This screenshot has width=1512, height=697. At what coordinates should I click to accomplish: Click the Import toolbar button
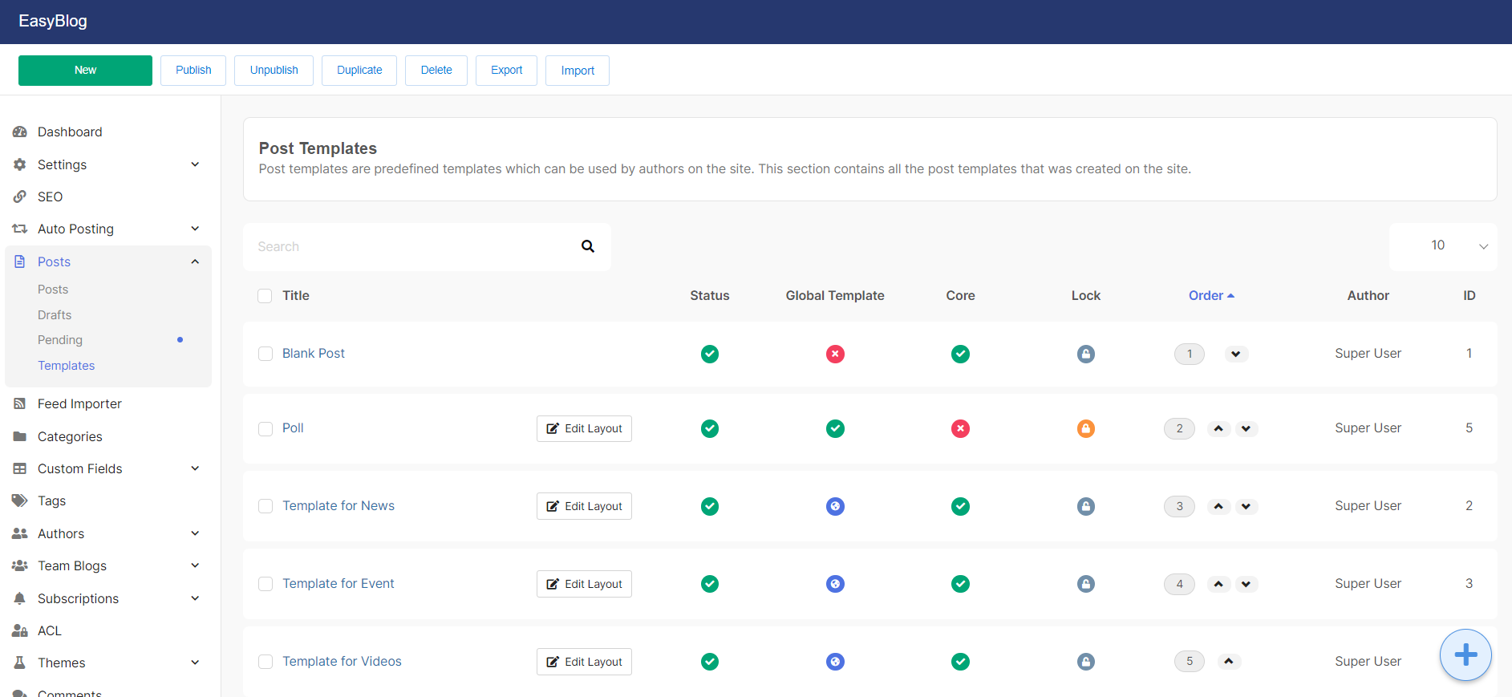pyautogui.click(x=578, y=71)
